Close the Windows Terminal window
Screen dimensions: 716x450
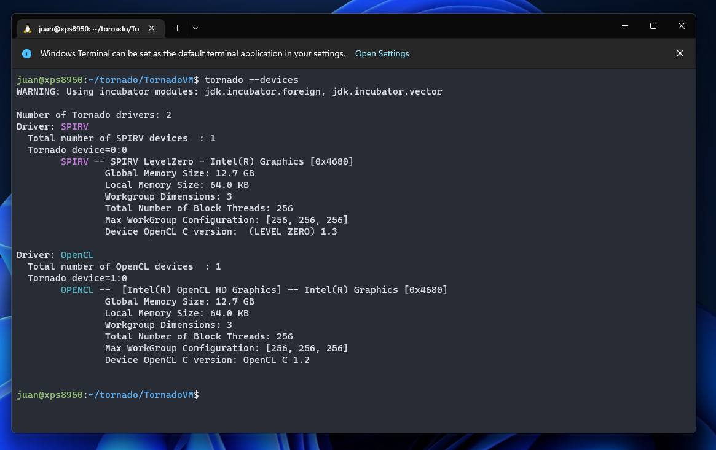tap(682, 26)
